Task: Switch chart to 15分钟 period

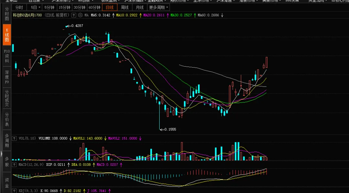Action: point(64,7)
